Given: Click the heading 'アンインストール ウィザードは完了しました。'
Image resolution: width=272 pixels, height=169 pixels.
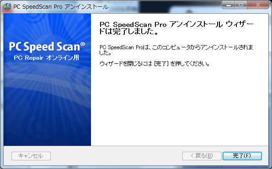Looking at the screenshot, I should [x=176, y=28].
